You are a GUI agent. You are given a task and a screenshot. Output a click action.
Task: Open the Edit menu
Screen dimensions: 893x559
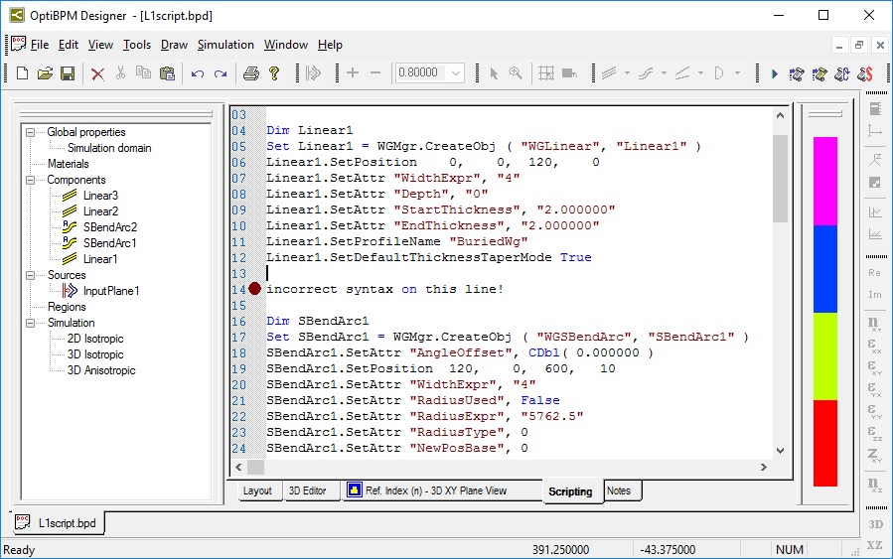pos(69,45)
